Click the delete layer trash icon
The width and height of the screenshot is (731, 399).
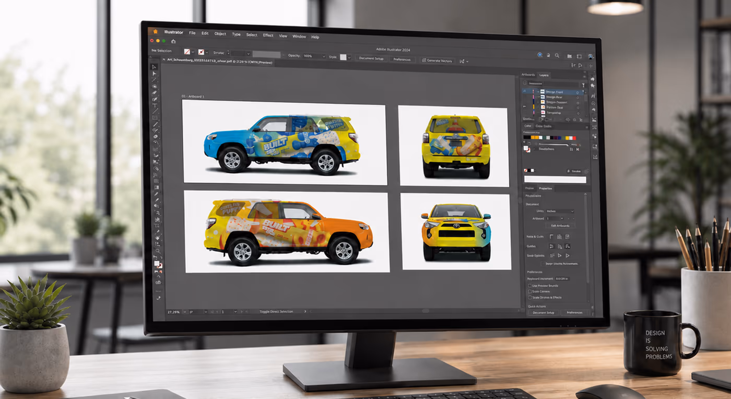581,120
